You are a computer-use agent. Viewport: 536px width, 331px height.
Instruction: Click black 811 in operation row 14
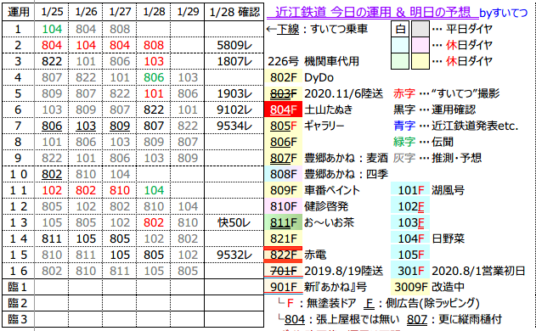pyautogui.click(x=52, y=238)
